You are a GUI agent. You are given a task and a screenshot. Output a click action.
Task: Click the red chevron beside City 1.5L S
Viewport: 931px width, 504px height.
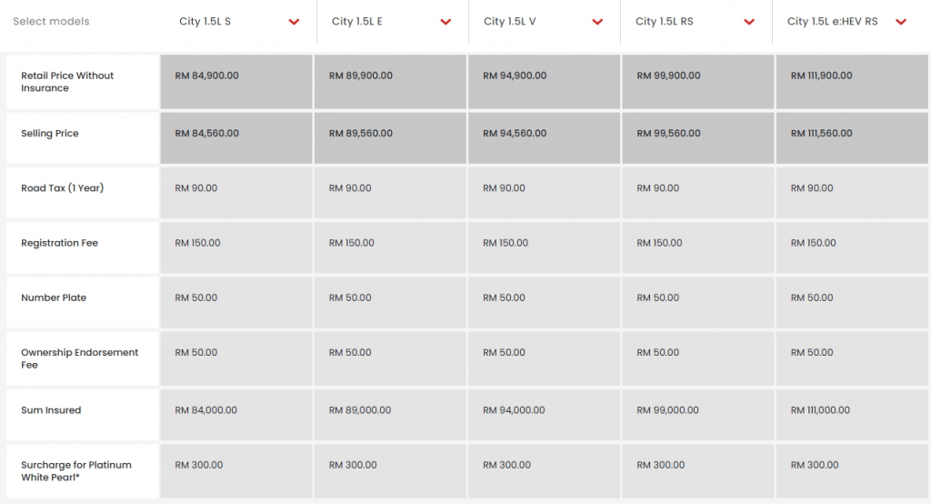click(x=294, y=23)
